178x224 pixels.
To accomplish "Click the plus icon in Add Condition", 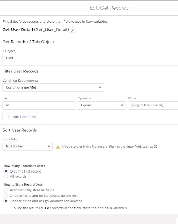I will [9, 117].
